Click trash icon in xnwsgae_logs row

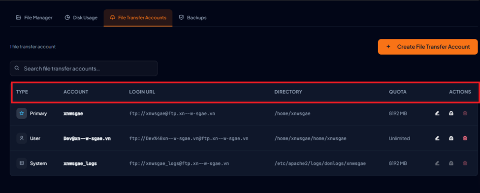465,163
